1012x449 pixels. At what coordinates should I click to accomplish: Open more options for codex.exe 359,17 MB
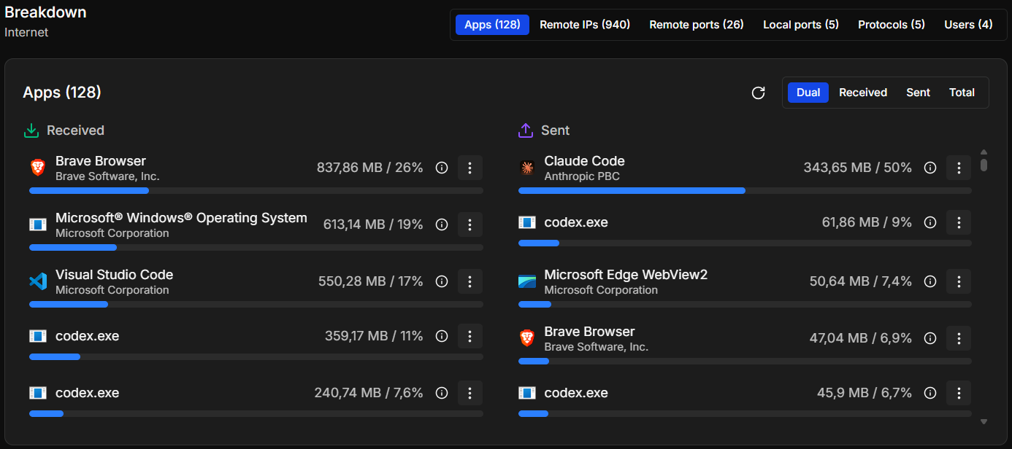click(470, 336)
